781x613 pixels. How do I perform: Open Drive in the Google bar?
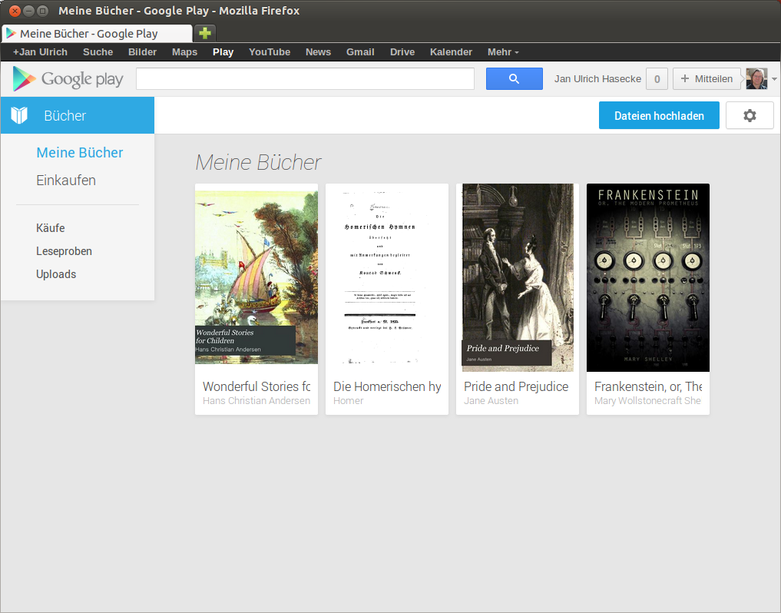click(x=402, y=51)
